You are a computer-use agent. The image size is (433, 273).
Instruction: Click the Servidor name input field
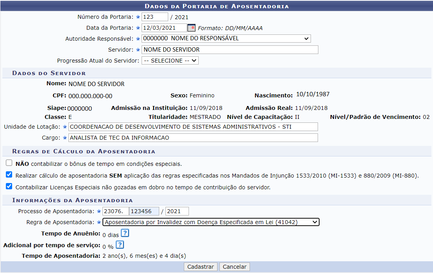pos(230,50)
